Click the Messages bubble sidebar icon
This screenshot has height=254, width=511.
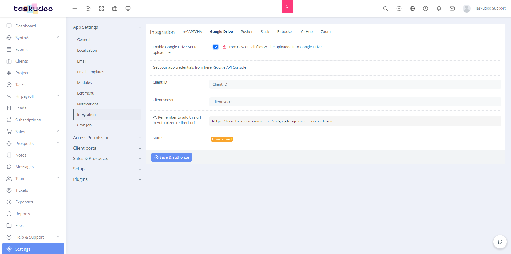pos(9,167)
